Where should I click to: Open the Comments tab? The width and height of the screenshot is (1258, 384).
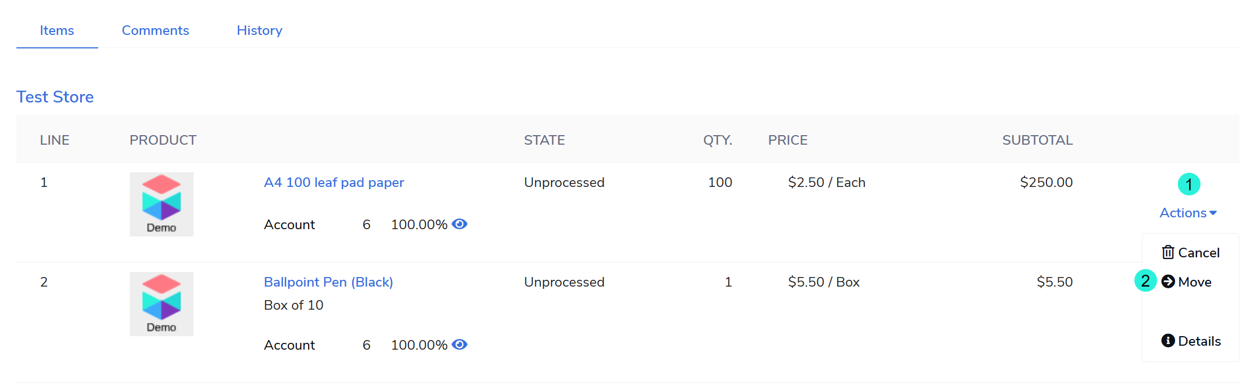point(155,30)
